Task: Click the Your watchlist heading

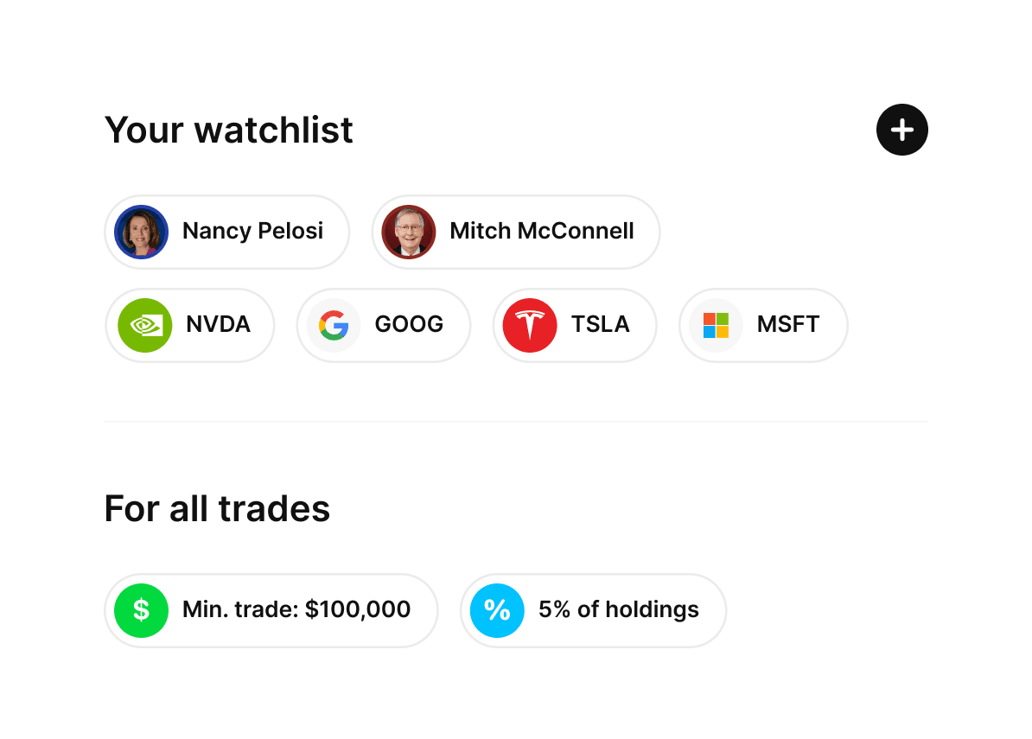Action: [x=229, y=131]
